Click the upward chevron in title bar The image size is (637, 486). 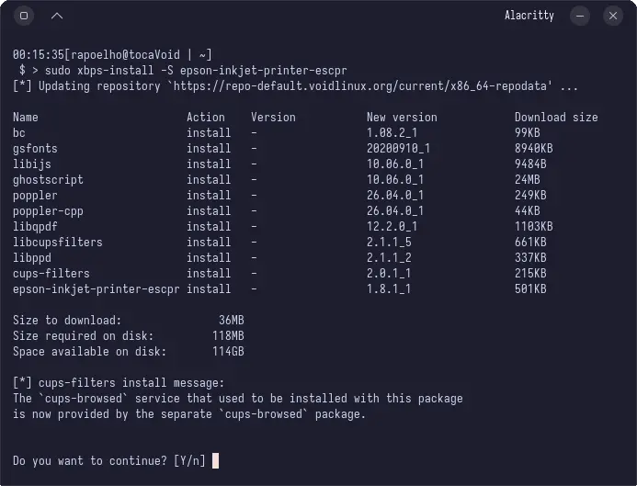point(57,16)
